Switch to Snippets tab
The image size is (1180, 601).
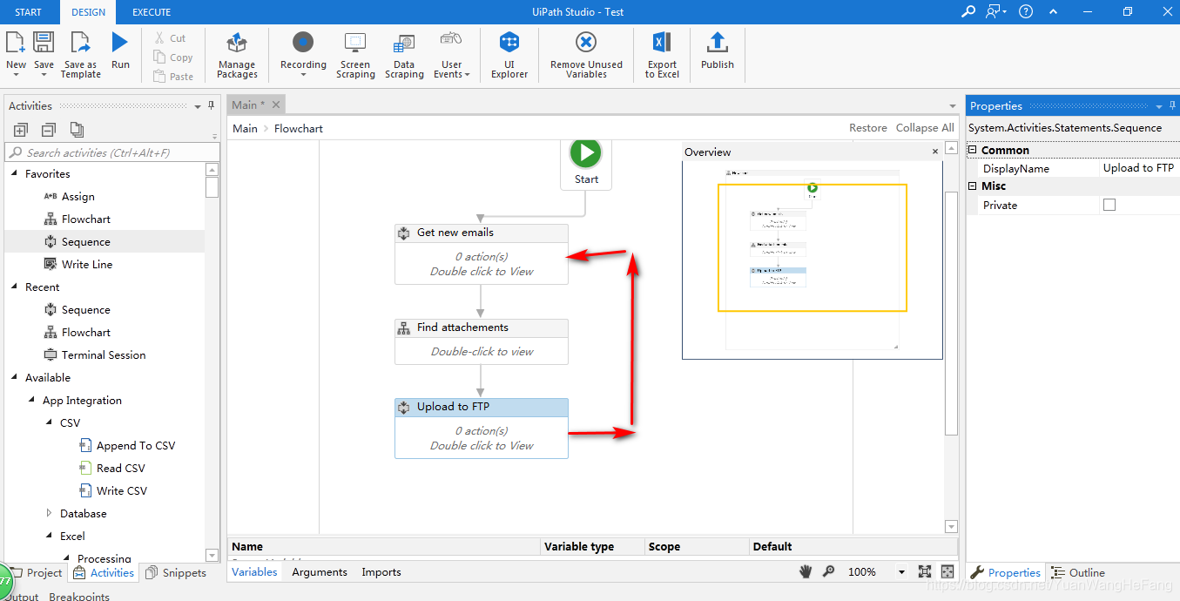pos(176,572)
